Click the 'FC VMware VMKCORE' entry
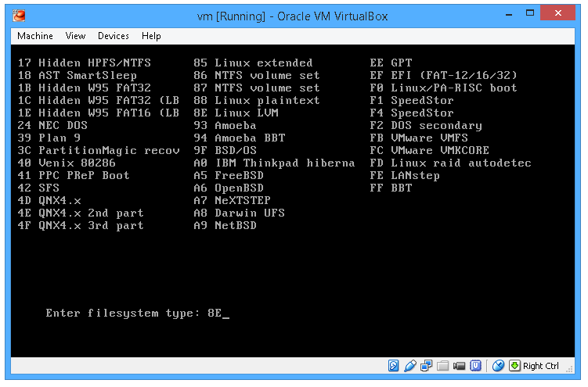This screenshot has width=588, height=387. tap(429, 150)
